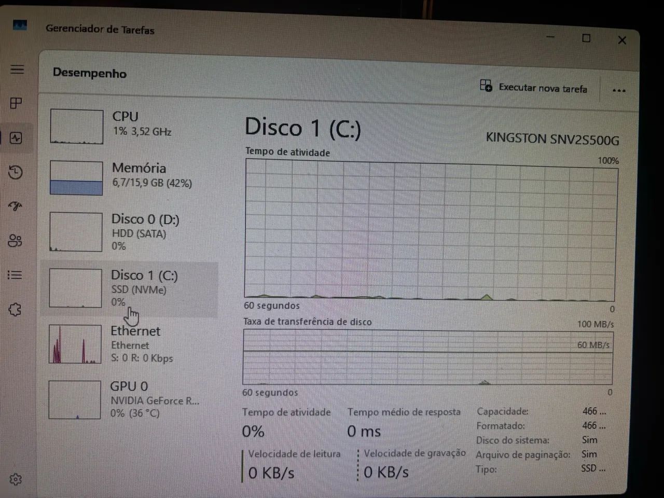Open the Details list page icon
This screenshot has height=498, width=664.
tap(15, 275)
